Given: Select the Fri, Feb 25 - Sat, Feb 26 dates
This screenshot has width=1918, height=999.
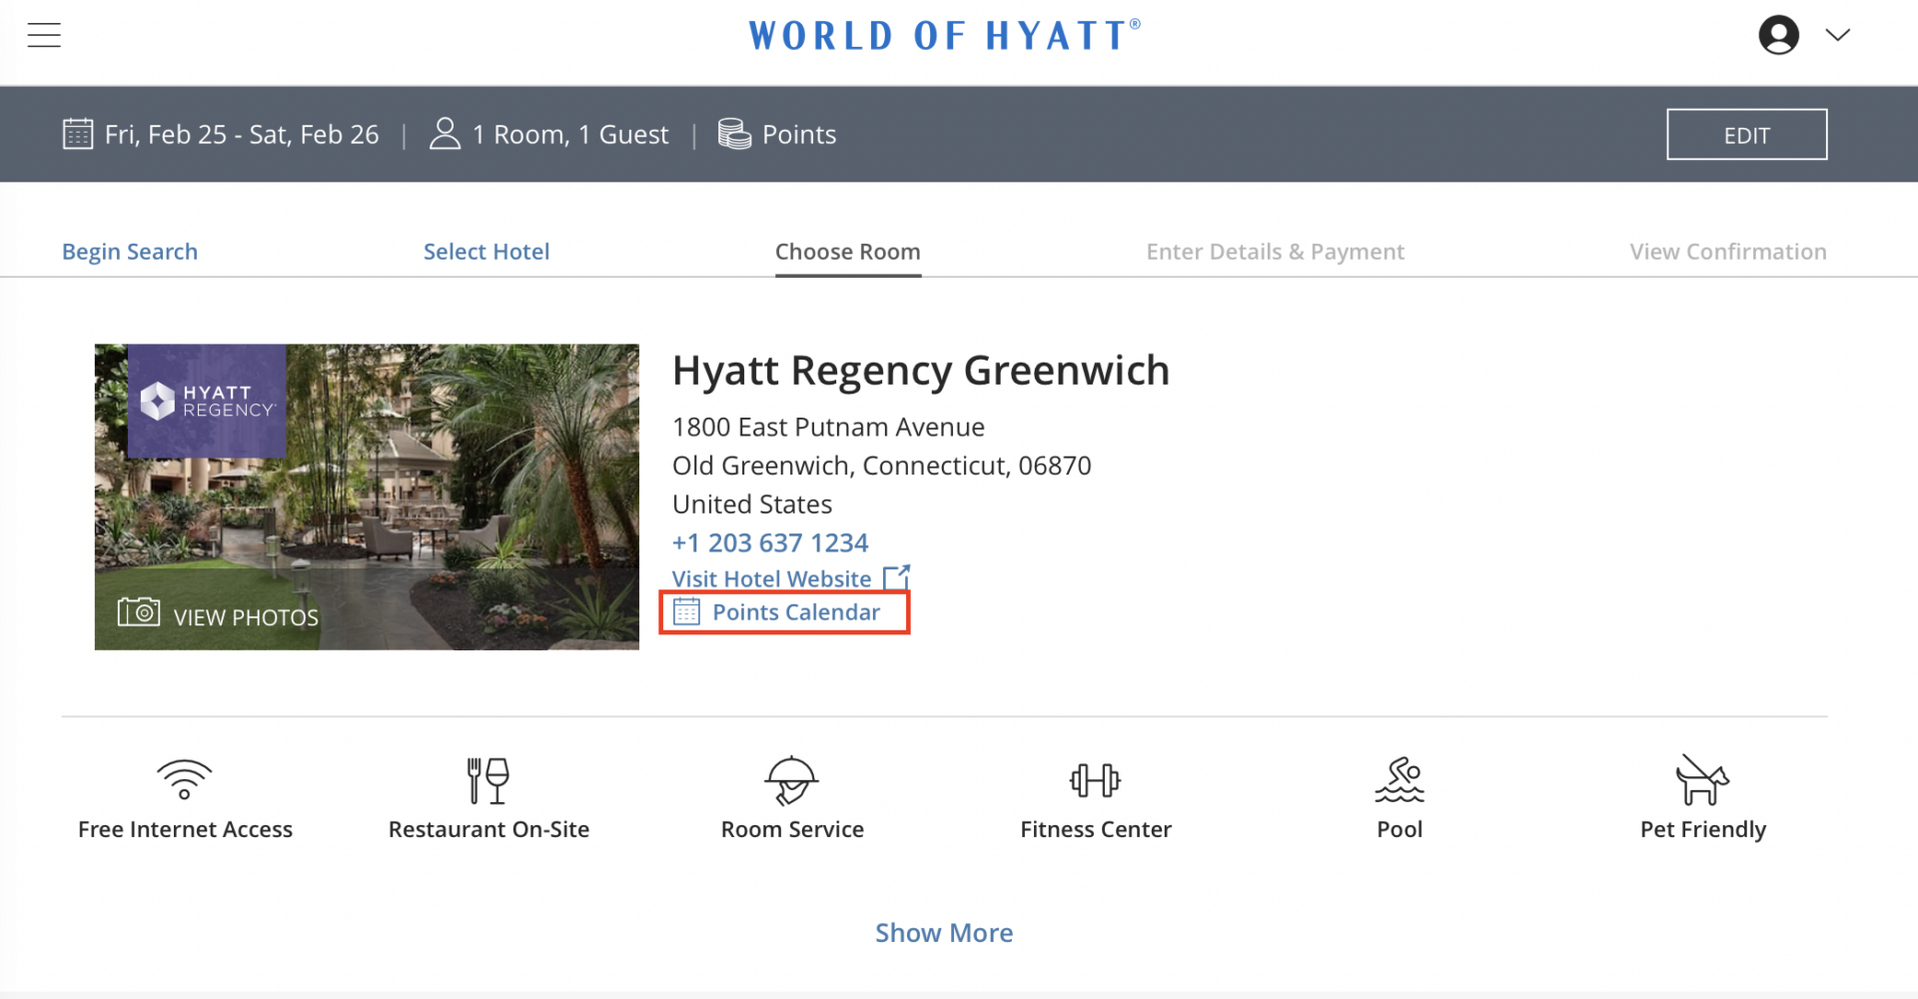Looking at the screenshot, I should [x=242, y=134].
